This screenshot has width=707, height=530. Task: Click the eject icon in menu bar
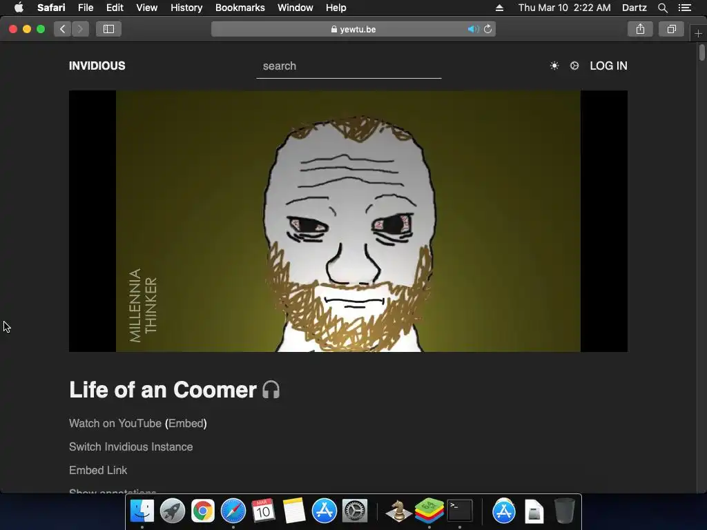pyautogui.click(x=499, y=8)
